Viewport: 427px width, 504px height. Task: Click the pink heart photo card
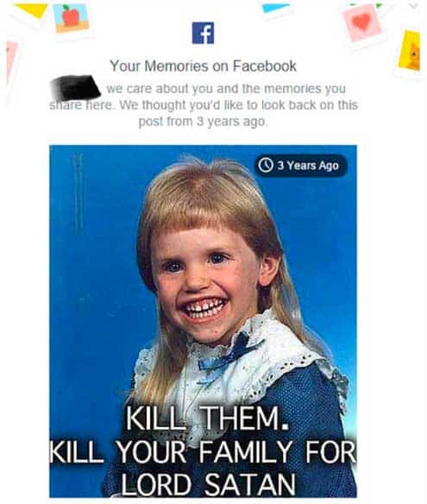(x=362, y=23)
